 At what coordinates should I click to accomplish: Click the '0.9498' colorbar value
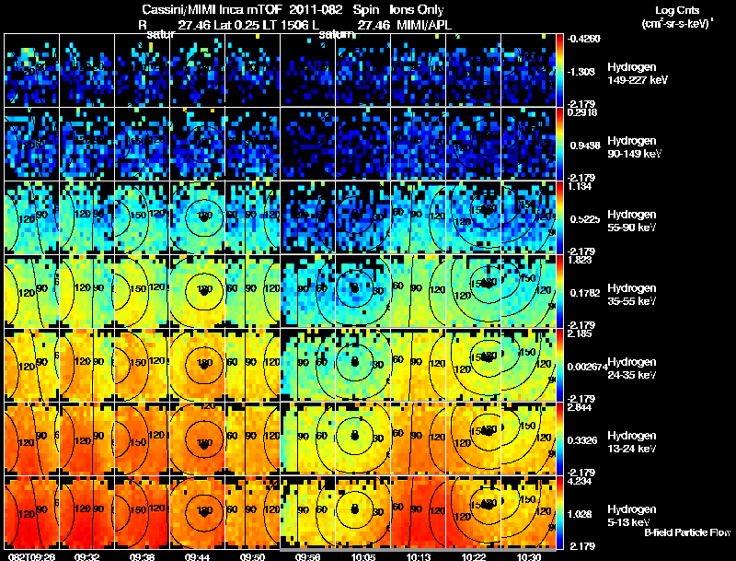[585, 146]
